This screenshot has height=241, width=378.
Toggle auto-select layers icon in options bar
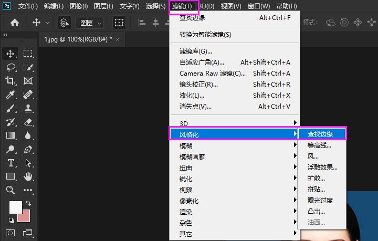(65, 23)
